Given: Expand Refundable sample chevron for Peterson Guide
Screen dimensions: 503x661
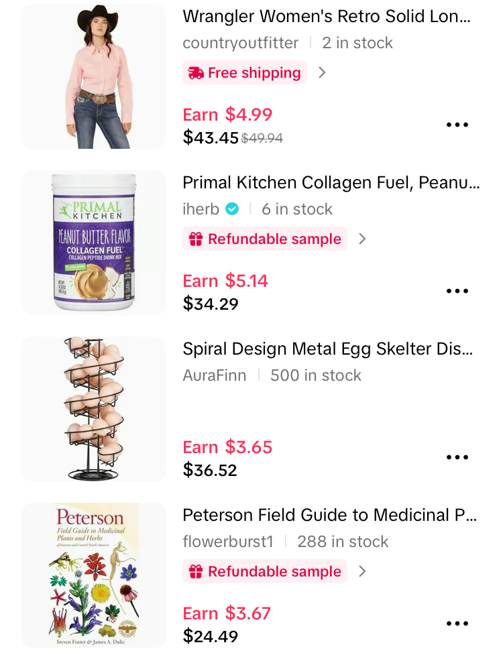Looking at the screenshot, I should click(362, 571).
